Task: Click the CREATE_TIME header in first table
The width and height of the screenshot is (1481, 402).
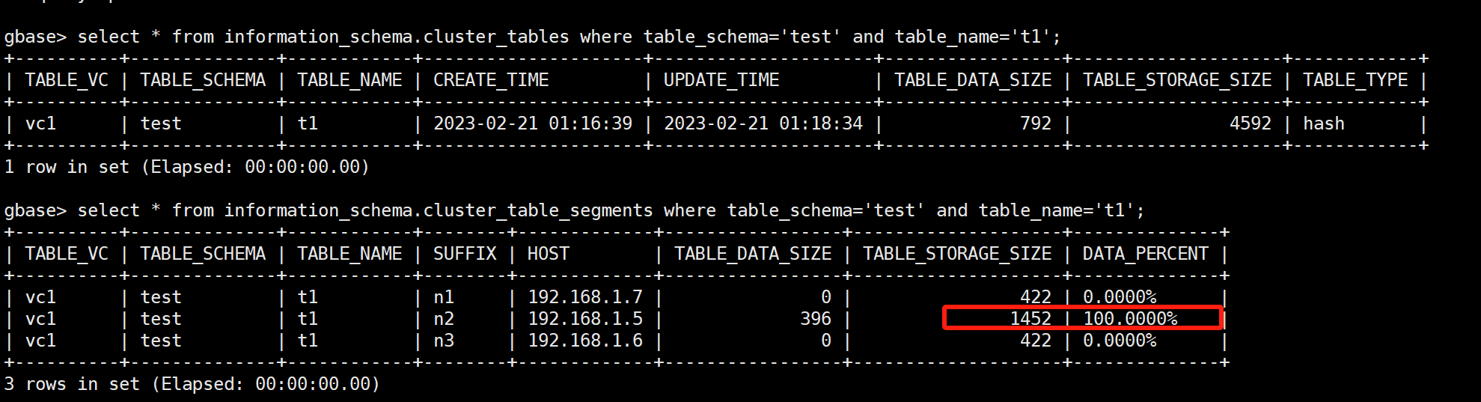Action: 491,80
